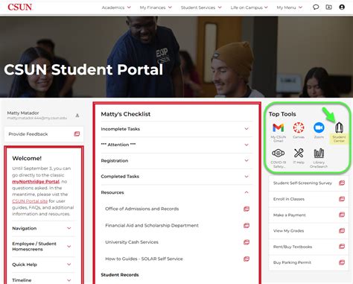Click the Top Tools heading
The image size is (353, 284).
282,114
